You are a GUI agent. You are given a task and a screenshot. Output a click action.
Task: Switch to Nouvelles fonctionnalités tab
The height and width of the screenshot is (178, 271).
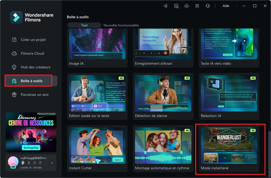coord(121,25)
